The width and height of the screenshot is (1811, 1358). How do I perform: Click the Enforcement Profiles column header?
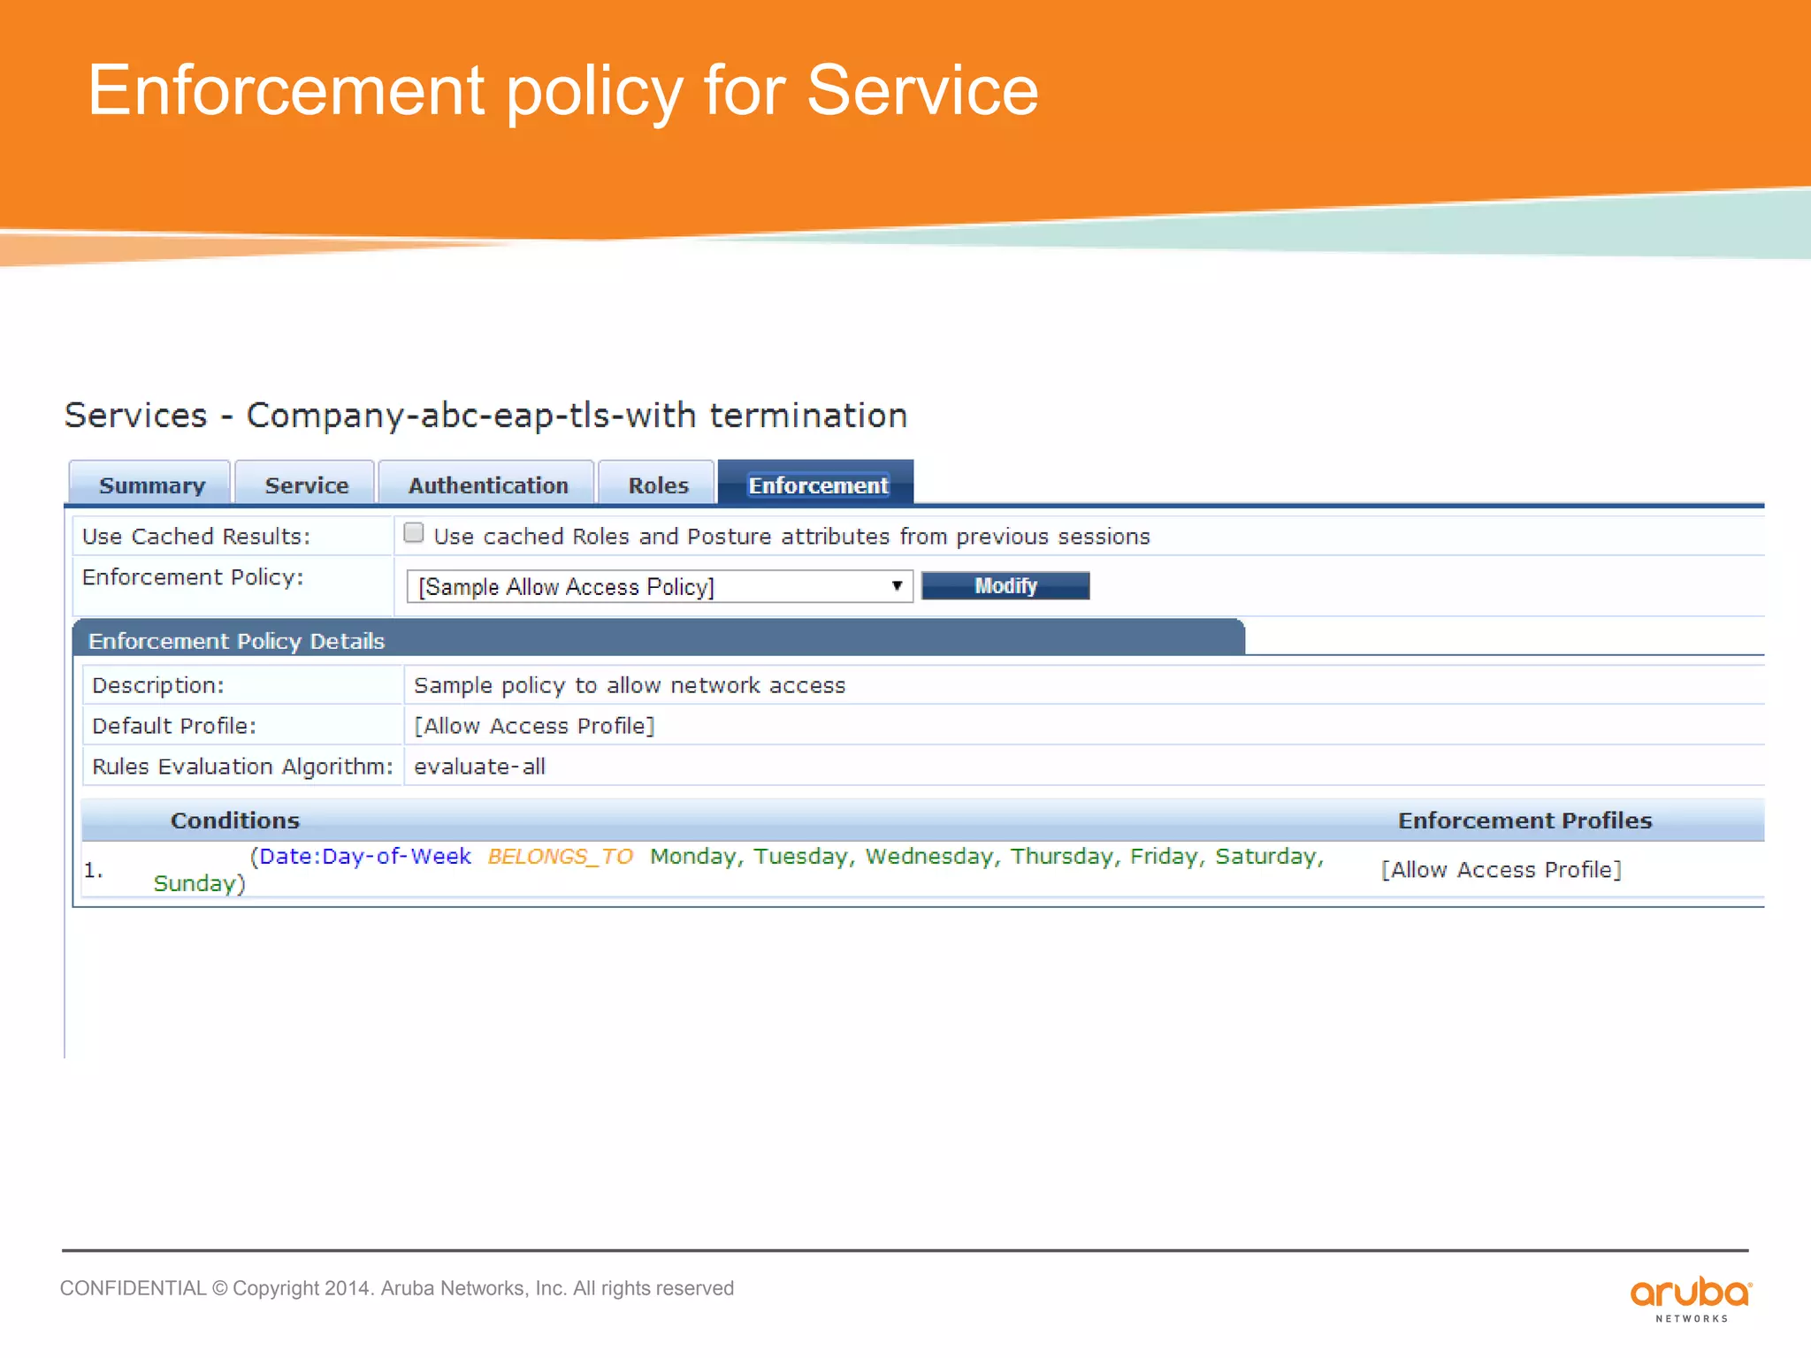pyautogui.click(x=1524, y=820)
